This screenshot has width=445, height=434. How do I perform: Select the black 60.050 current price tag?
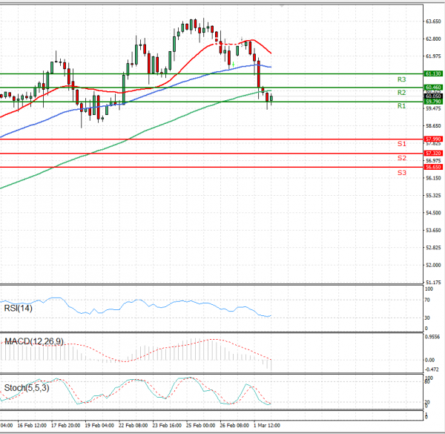click(x=433, y=96)
